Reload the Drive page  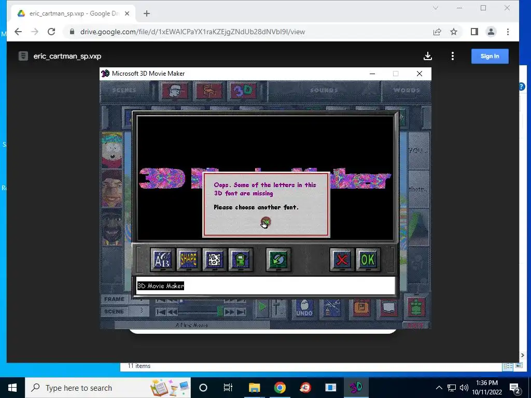[x=51, y=32]
